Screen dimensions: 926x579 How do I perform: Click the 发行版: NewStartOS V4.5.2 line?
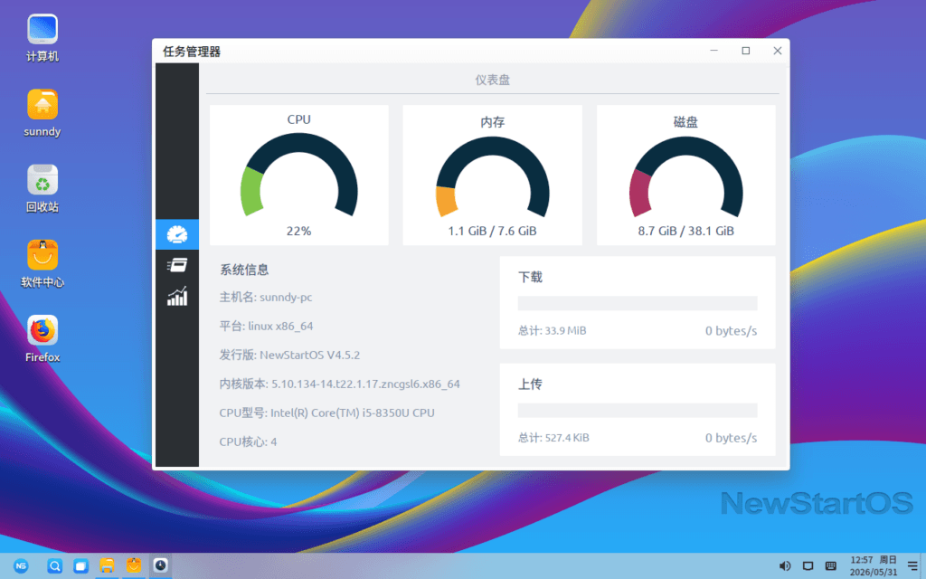pos(289,355)
